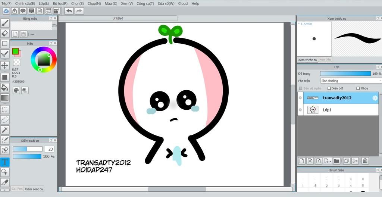Click the brush size slider
Image resolution: width=382 pixels, height=197 pixels.
point(28,149)
